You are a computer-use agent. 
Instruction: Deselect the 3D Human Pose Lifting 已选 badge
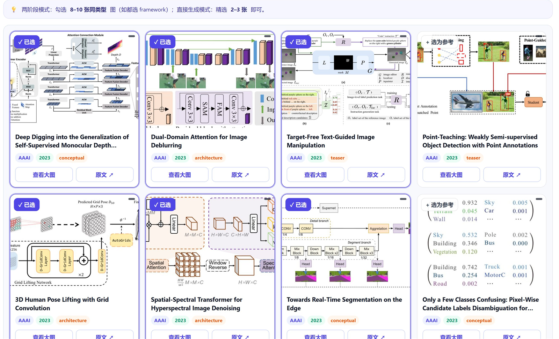pyautogui.click(x=27, y=205)
